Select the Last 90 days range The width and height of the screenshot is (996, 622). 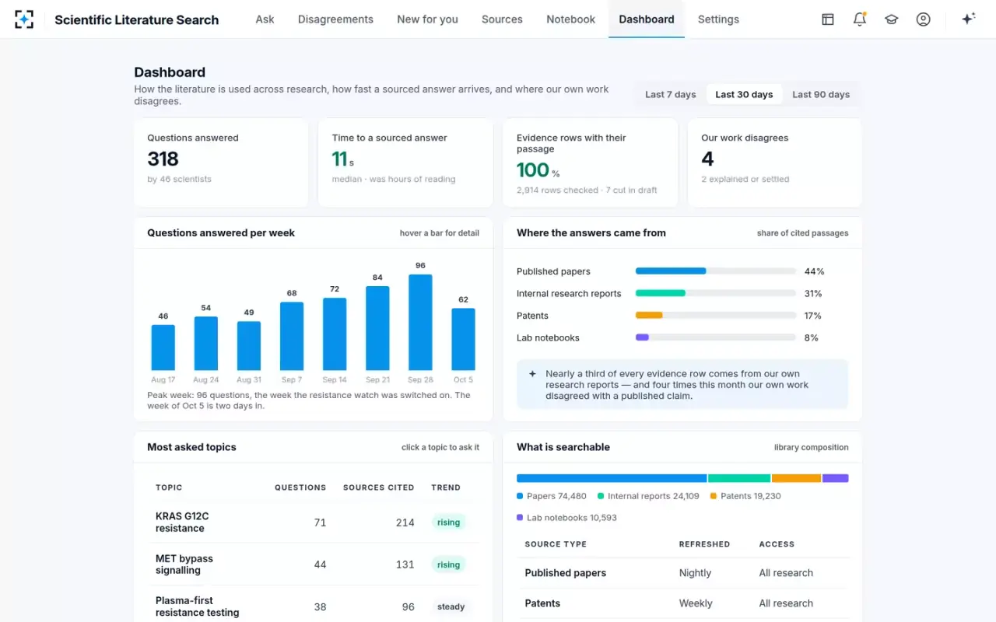(821, 94)
